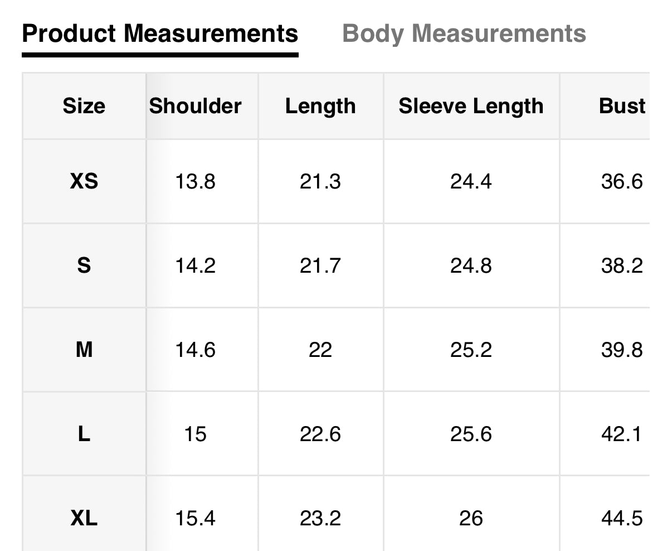Select the XS size row label
Screen dimensions: 672x551
(x=84, y=181)
